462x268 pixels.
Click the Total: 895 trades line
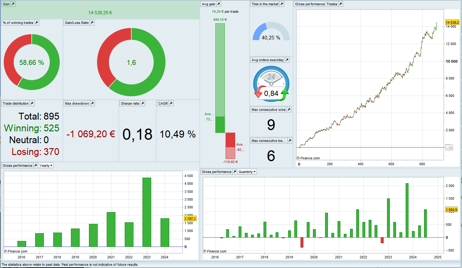pyautogui.click(x=39, y=116)
